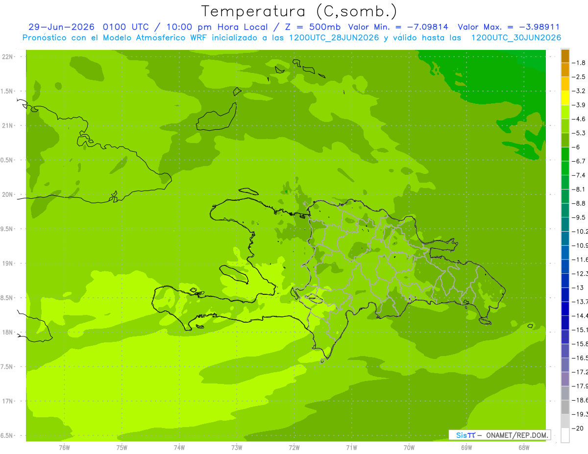Click the "75W" longitude label

(122, 448)
